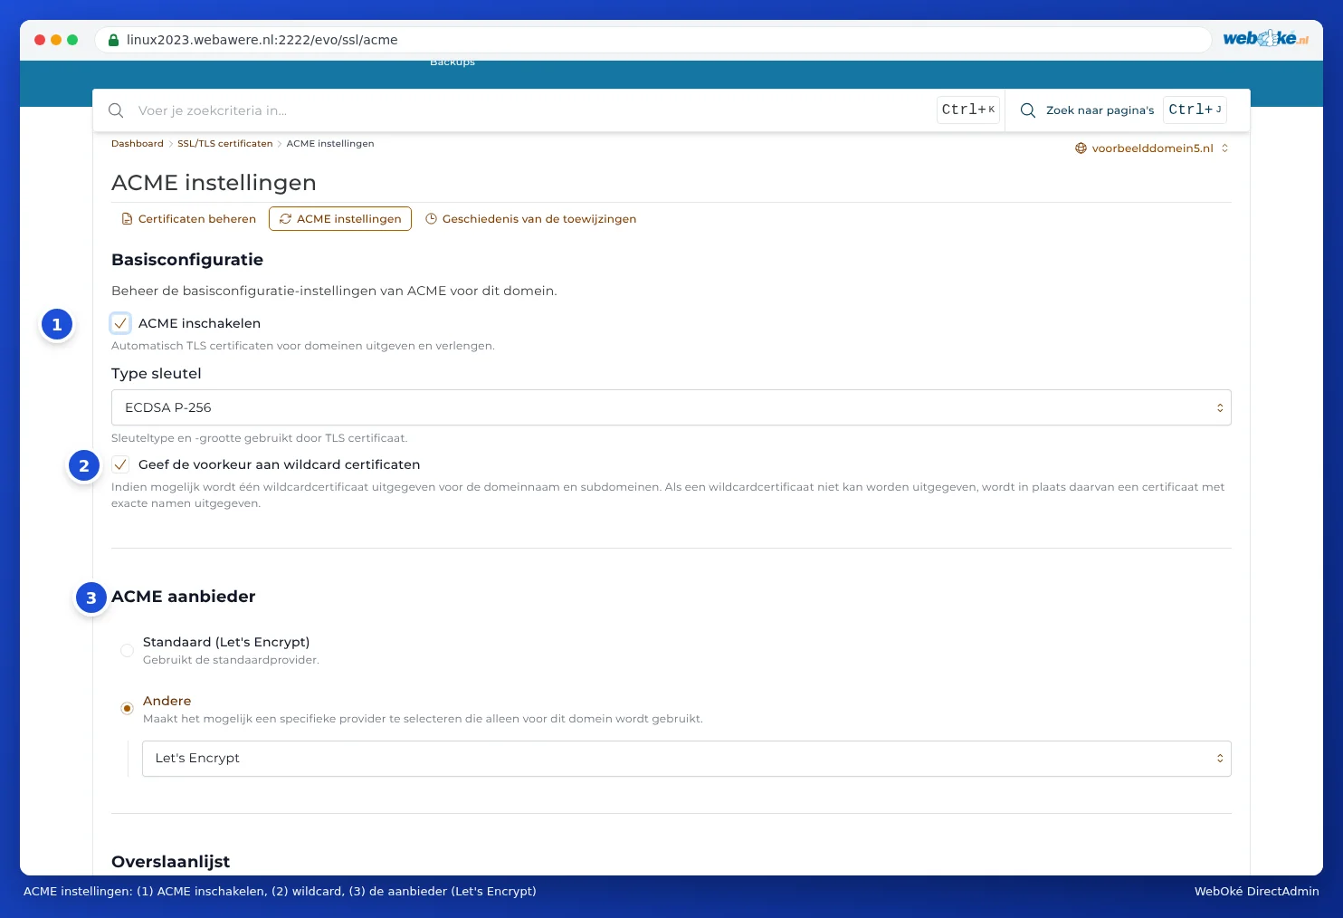The image size is (1343, 918).
Task: Click the clock icon of Geschiedenis van de toewijzingen
Action: tap(431, 219)
